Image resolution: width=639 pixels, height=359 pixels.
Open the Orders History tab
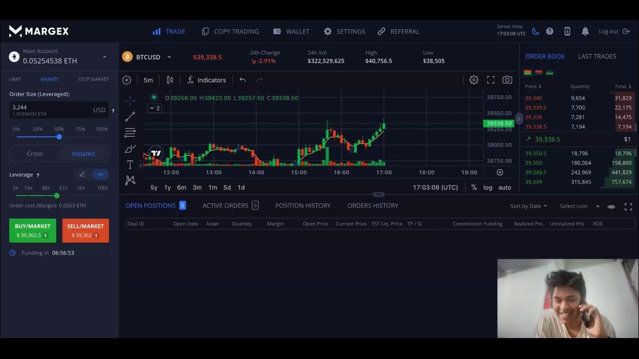372,205
